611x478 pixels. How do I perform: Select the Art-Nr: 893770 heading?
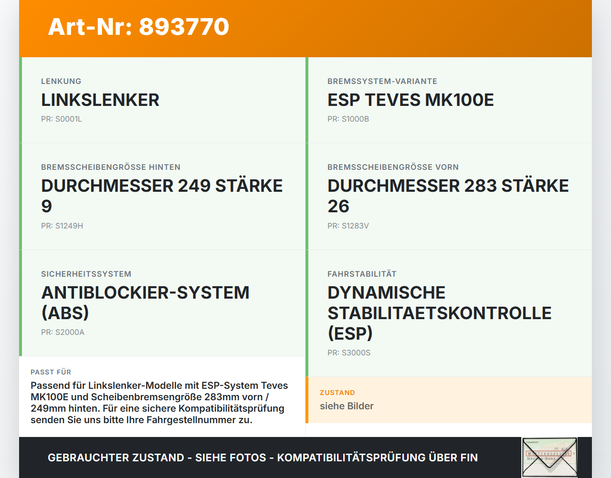coord(138,27)
